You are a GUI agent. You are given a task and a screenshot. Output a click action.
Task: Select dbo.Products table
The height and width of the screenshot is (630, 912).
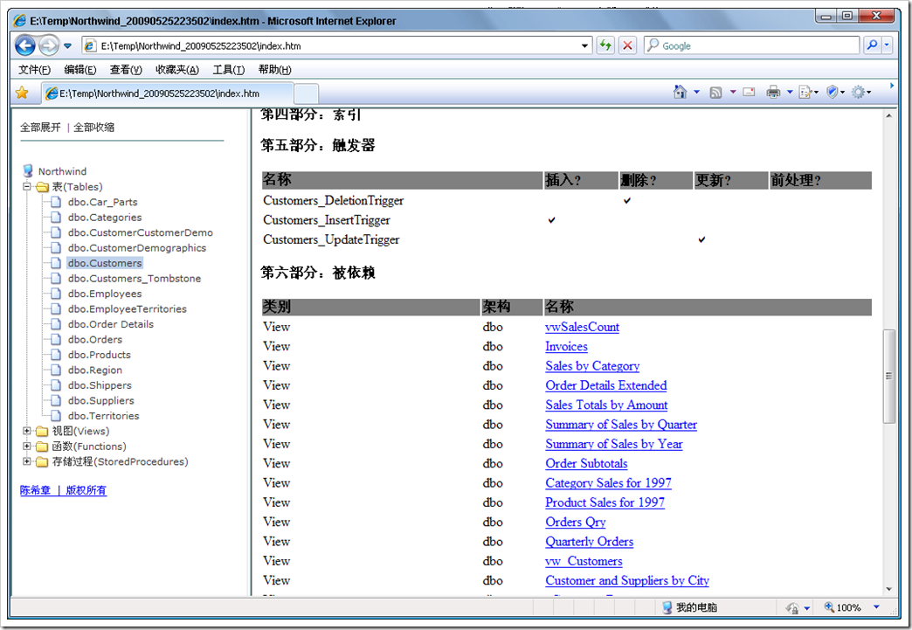99,355
